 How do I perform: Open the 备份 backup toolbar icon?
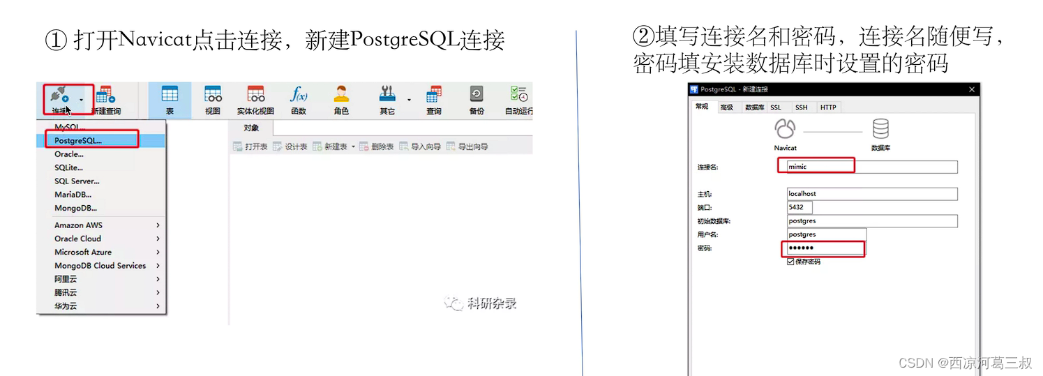477,94
